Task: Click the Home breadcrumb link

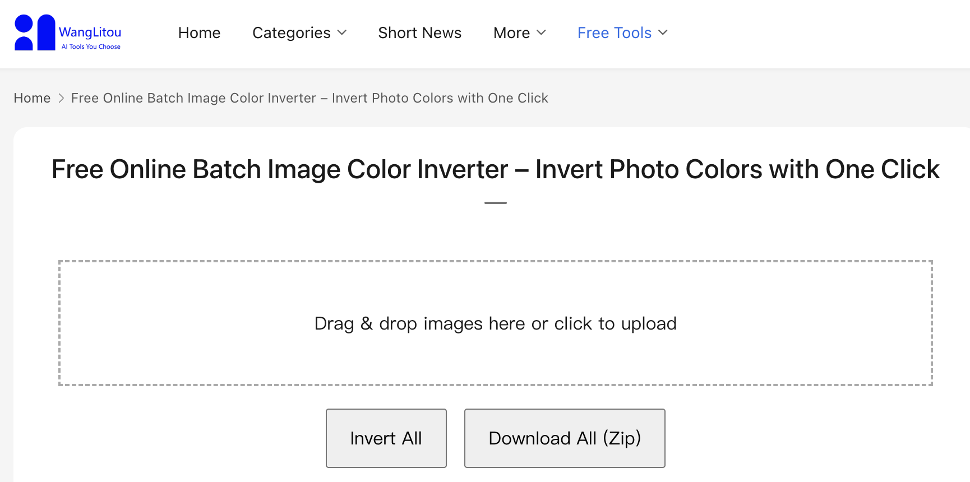Action: tap(32, 98)
